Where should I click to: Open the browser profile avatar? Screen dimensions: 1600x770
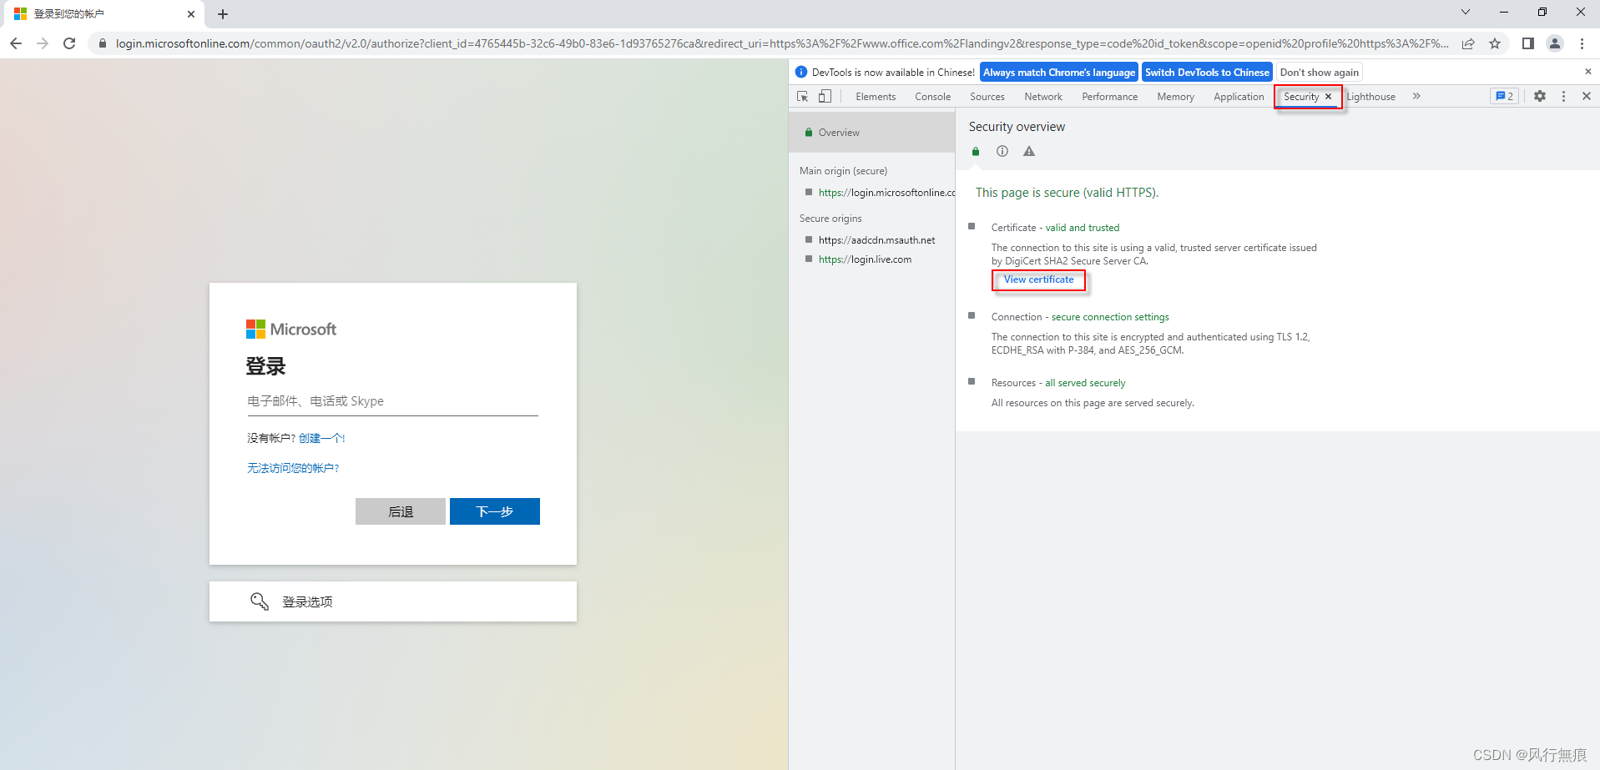tap(1554, 43)
